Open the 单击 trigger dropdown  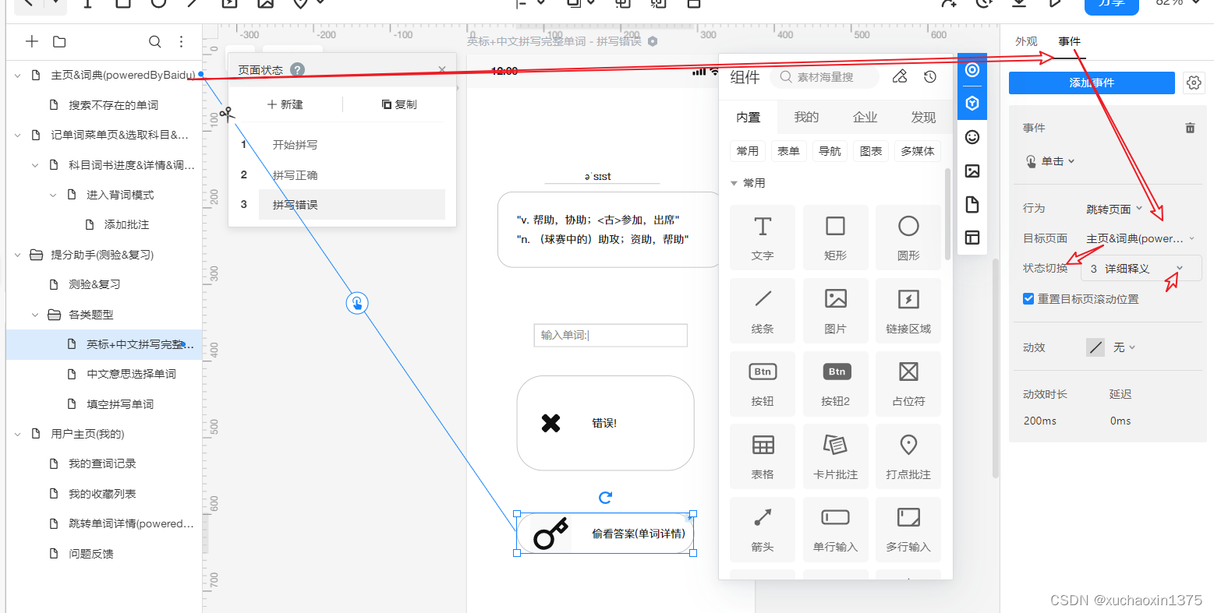(x=1051, y=161)
